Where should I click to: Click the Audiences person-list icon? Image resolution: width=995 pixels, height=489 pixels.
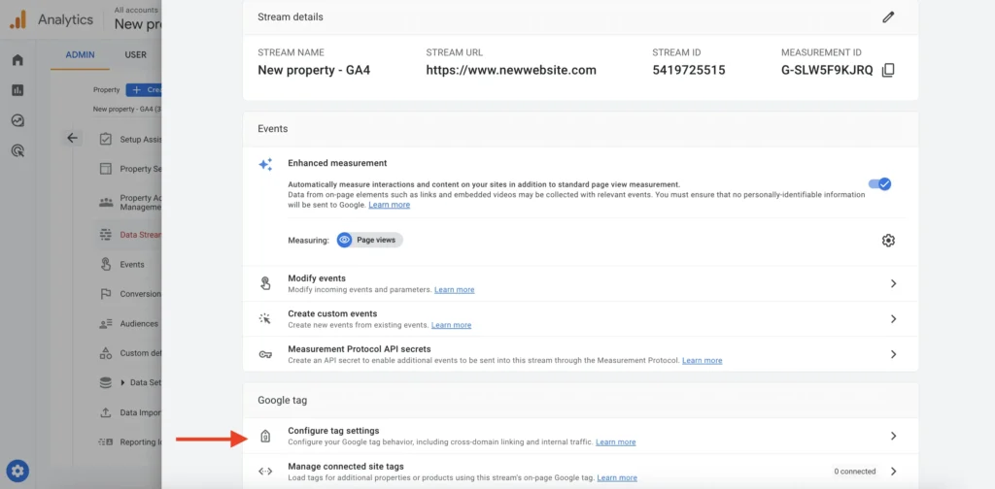click(x=106, y=324)
